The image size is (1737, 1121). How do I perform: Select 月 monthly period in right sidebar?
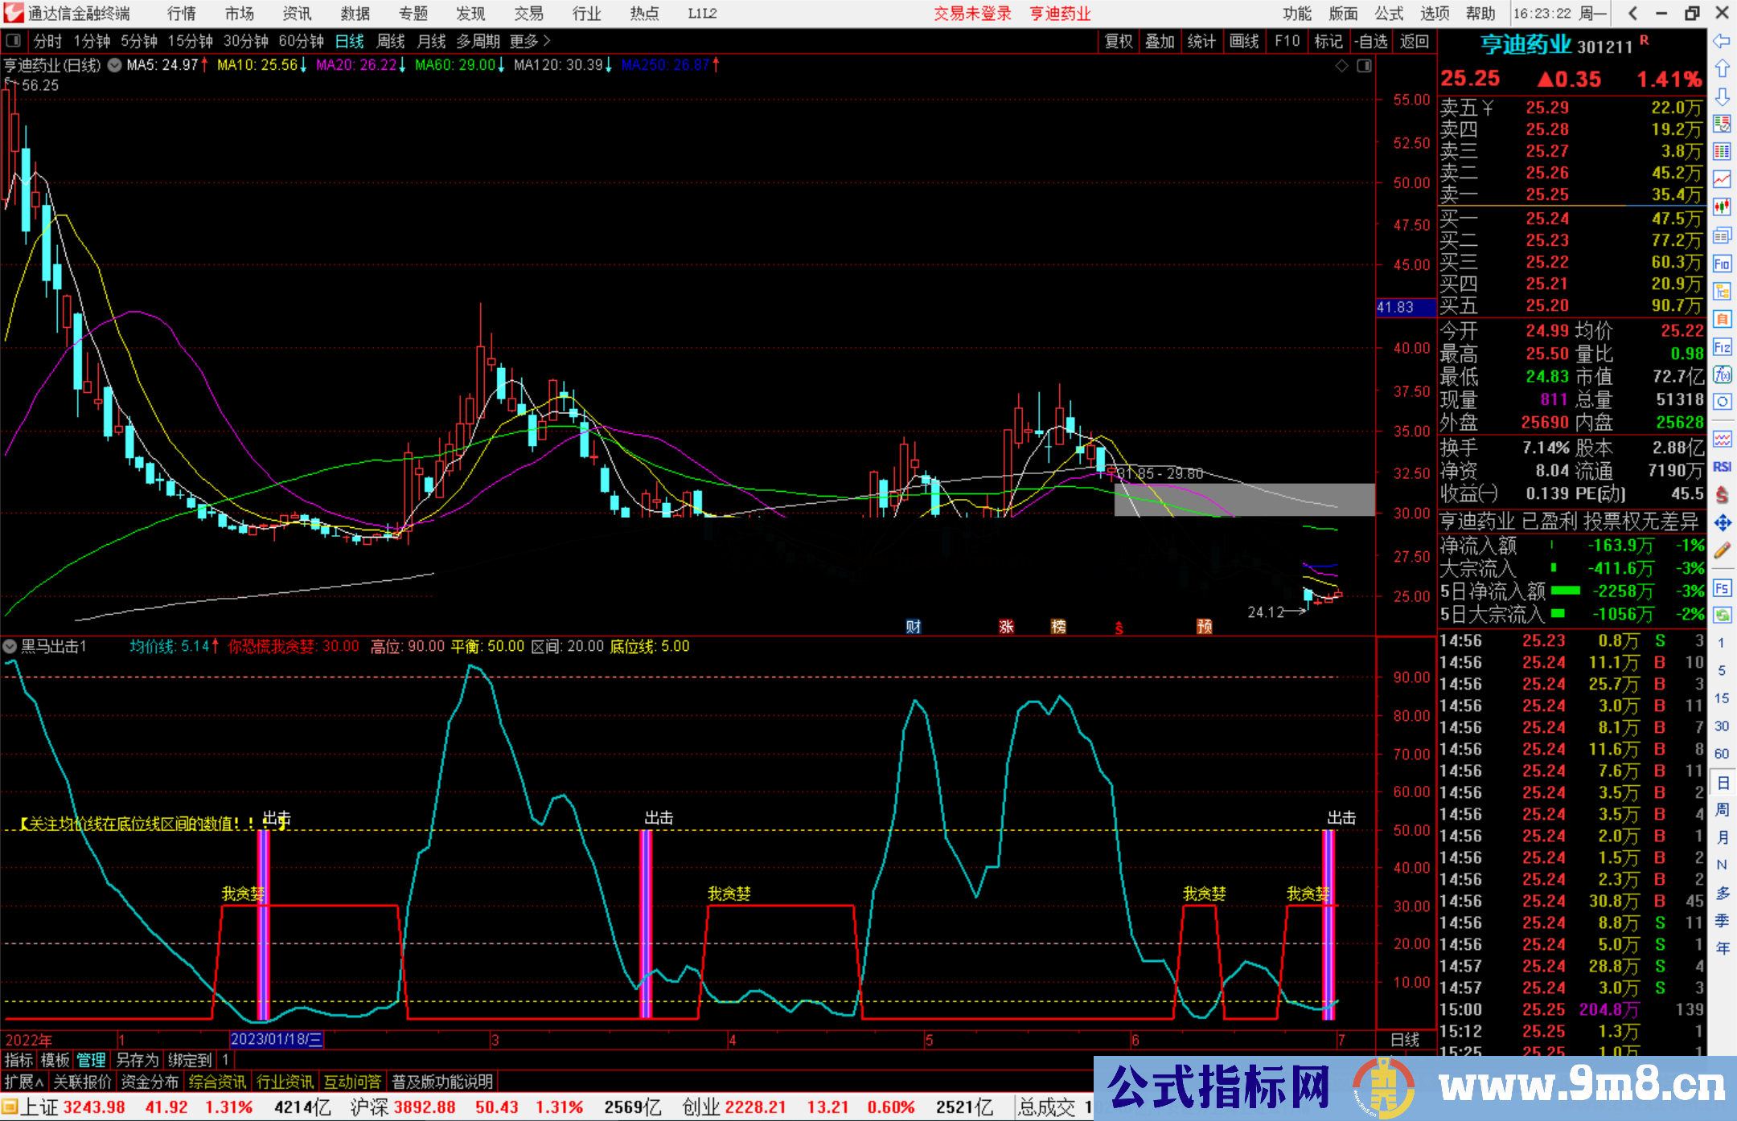pyautogui.click(x=1723, y=837)
